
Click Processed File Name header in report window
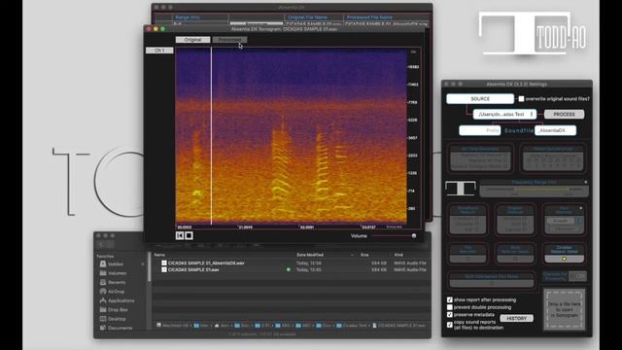[369, 17]
